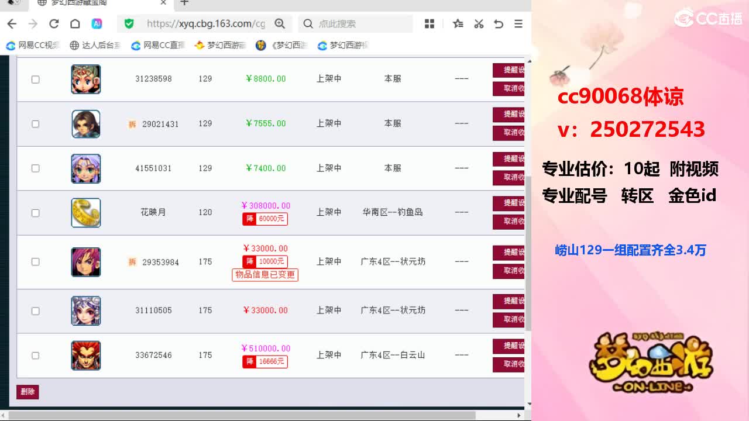Screen dimensions: 749x421
Task: Click the vertical scrollbar down arrow
Action: click(x=528, y=403)
